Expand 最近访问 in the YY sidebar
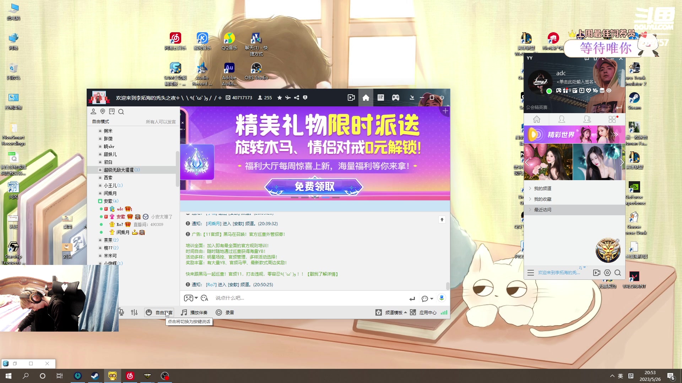This screenshot has height=383, width=682. 543,210
